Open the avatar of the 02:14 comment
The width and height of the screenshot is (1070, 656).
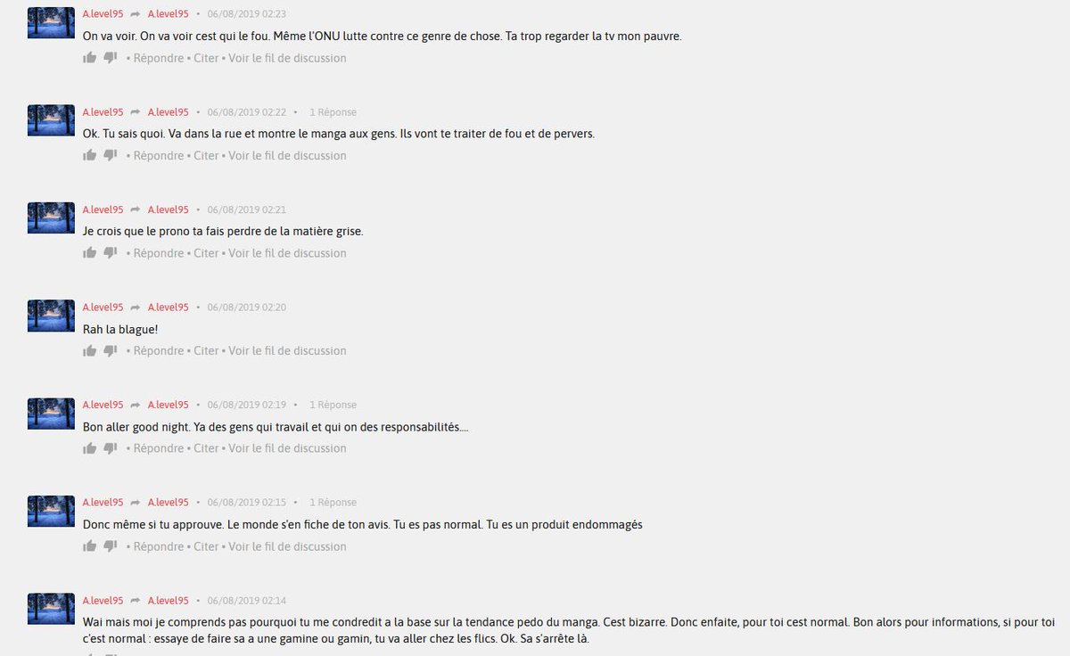point(51,608)
